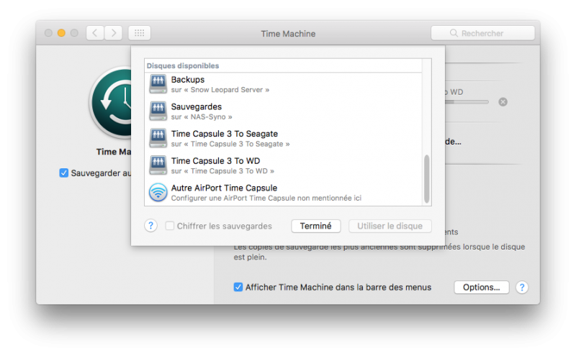This screenshot has height=356, width=576.
Task: Go forward with the right chevron
Action: [x=114, y=33]
